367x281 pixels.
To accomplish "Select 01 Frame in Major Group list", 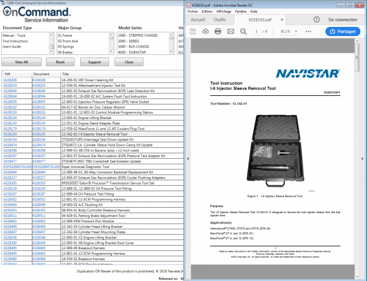I will point(65,35).
